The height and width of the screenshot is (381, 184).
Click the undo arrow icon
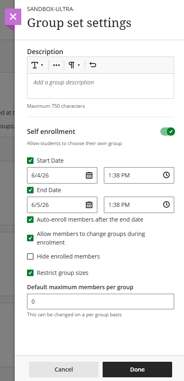[x=92, y=65]
